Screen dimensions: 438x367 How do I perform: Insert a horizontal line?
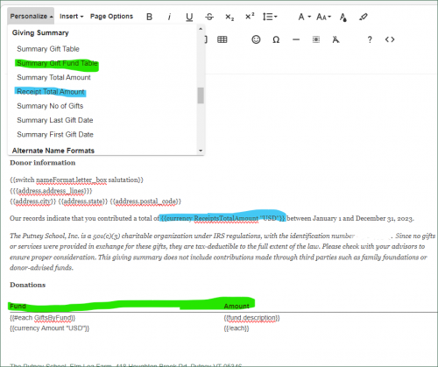(296, 39)
